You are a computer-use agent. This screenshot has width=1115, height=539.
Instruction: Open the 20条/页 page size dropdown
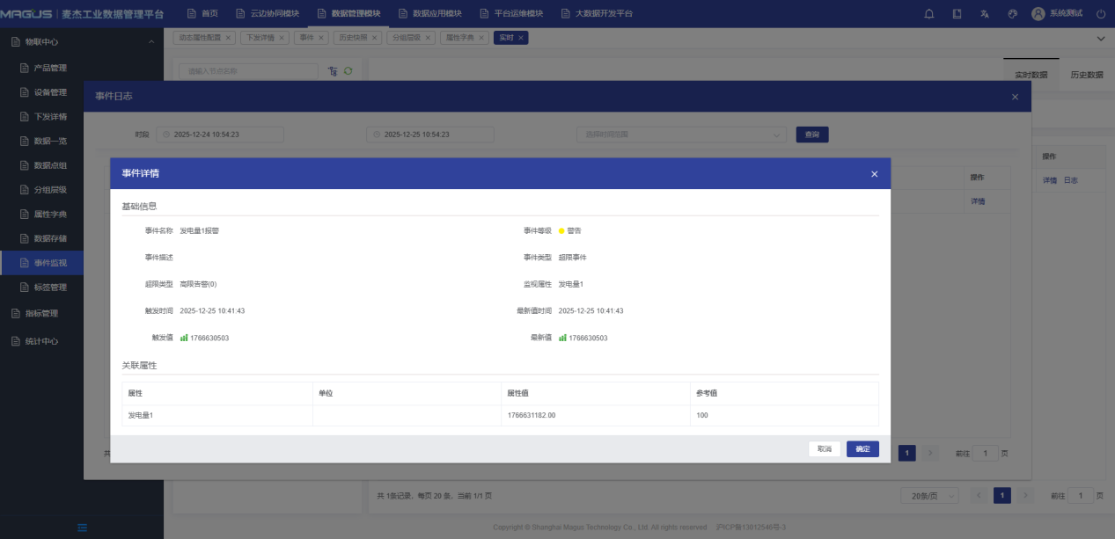pos(928,496)
